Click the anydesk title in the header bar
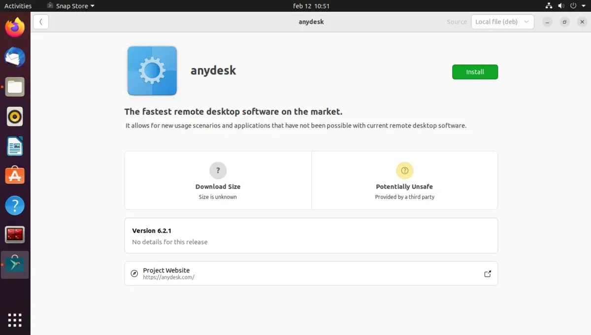The width and height of the screenshot is (591, 335). (311, 22)
